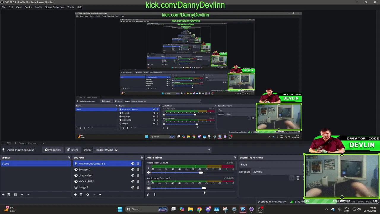Move the source up with the Sources up arrow
Screen dimensions: 380x214
94,195
